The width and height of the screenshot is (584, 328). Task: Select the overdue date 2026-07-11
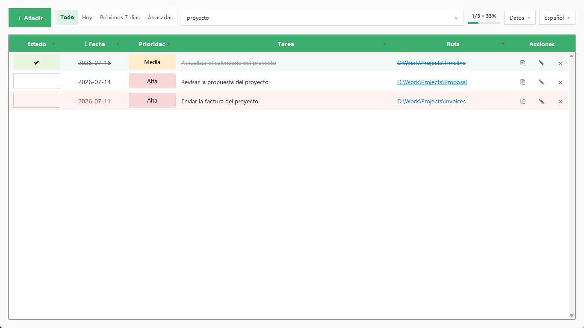pyautogui.click(x=94, y=101)
